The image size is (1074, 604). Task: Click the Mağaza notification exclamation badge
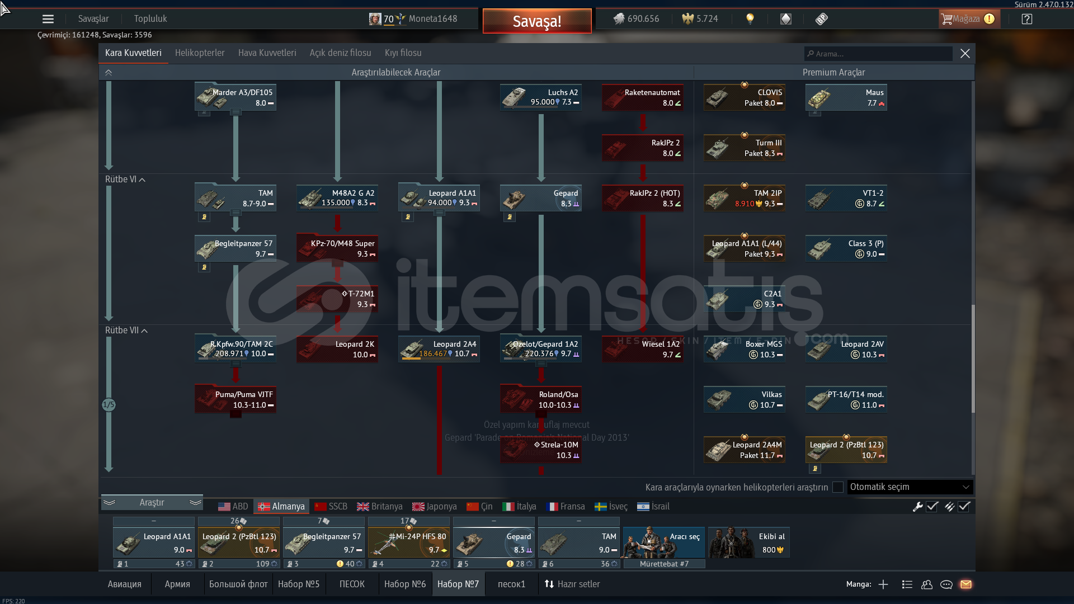pyautogui.click(x=989, y=19)
